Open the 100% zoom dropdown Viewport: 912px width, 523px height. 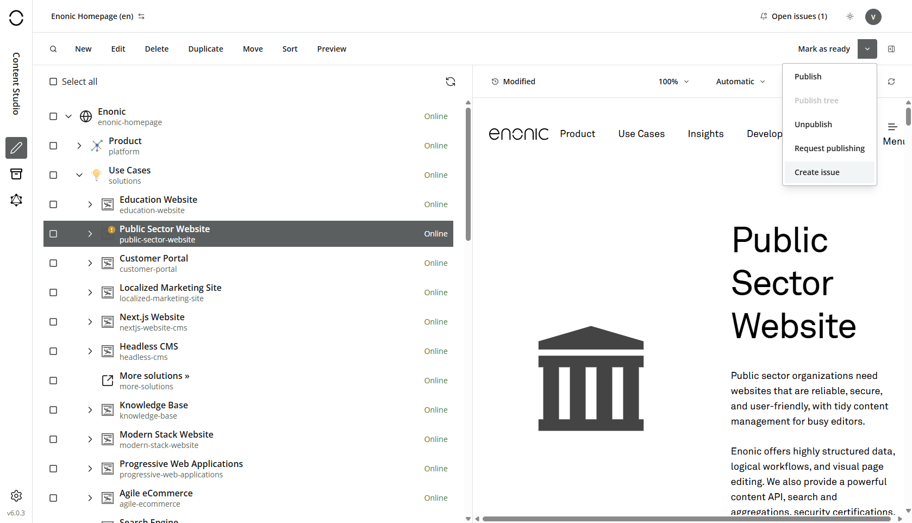(674, 82)
